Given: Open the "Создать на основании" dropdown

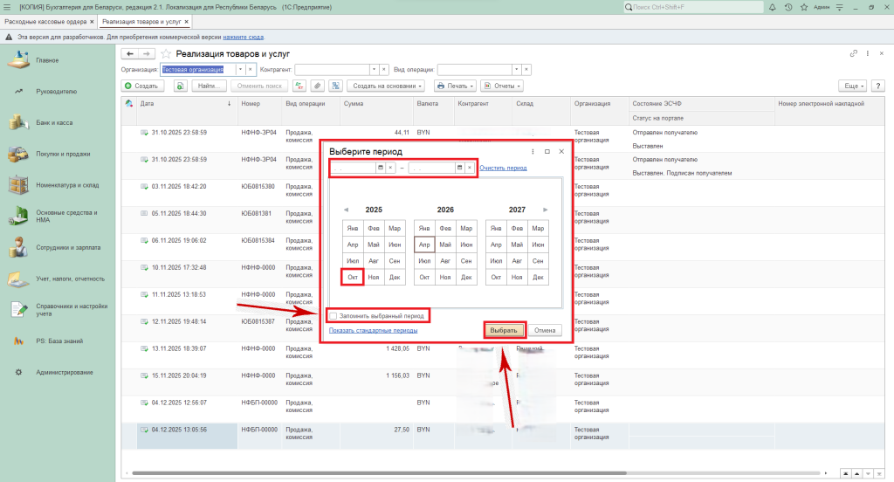Looking at the screenshot, I should [x=386, y=86].
